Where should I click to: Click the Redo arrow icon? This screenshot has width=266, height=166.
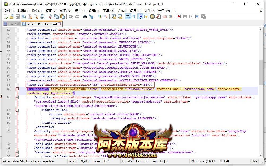click(77, 16)
